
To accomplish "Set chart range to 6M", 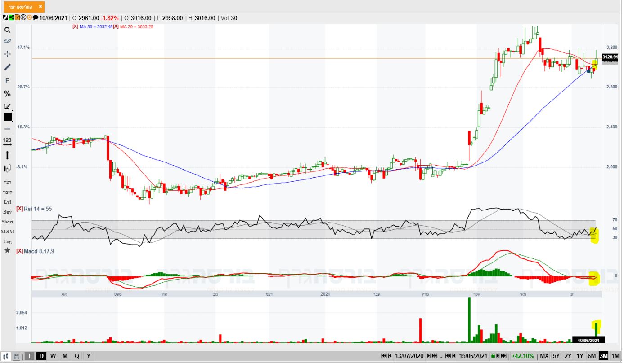I will (592, 356).
